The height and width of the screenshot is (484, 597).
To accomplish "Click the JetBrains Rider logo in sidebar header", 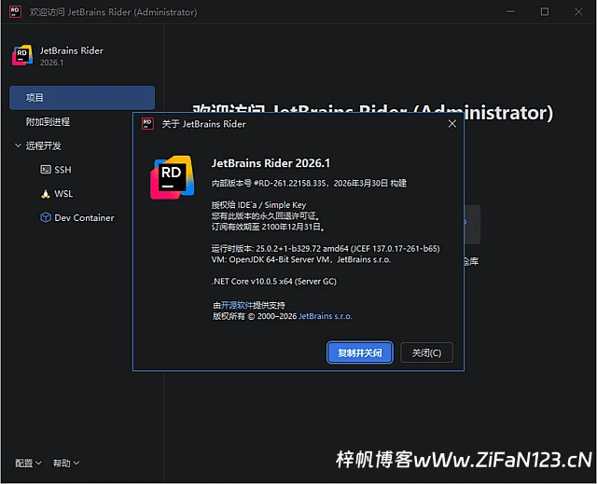I will tap(21, 55).
